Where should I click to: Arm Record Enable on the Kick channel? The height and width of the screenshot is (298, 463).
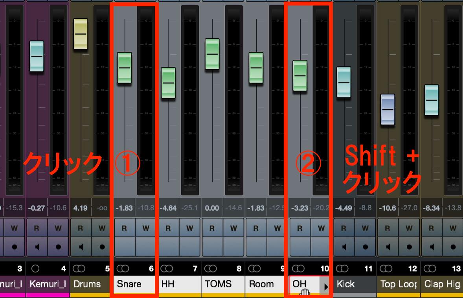(x=365, y=247)
